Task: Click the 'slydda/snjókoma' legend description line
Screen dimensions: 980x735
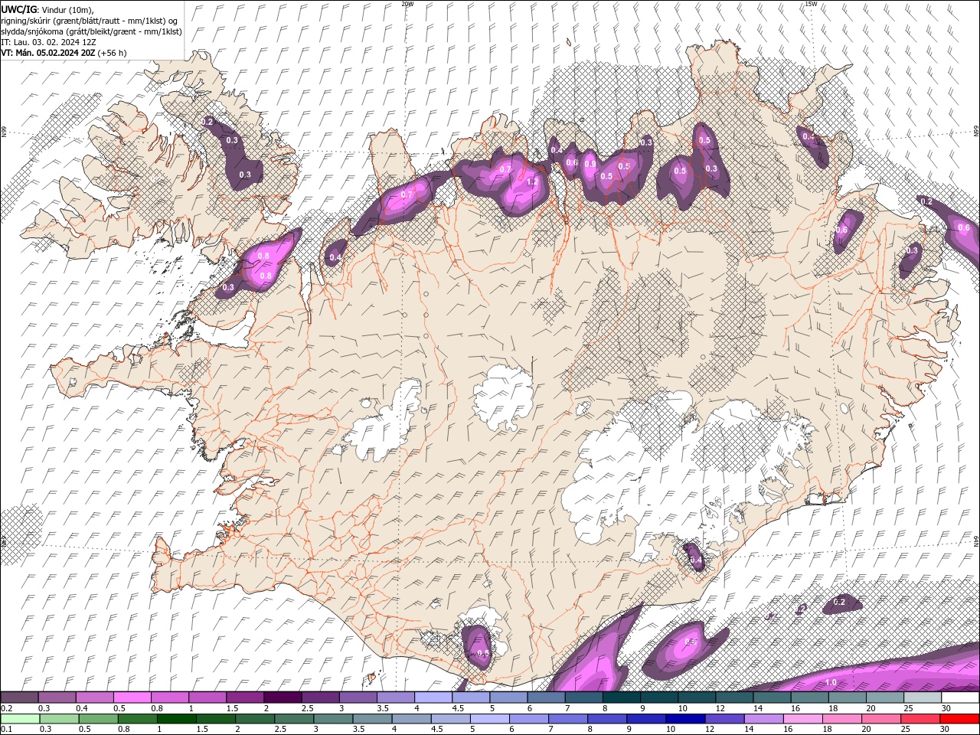Action: tap(91, 31)
